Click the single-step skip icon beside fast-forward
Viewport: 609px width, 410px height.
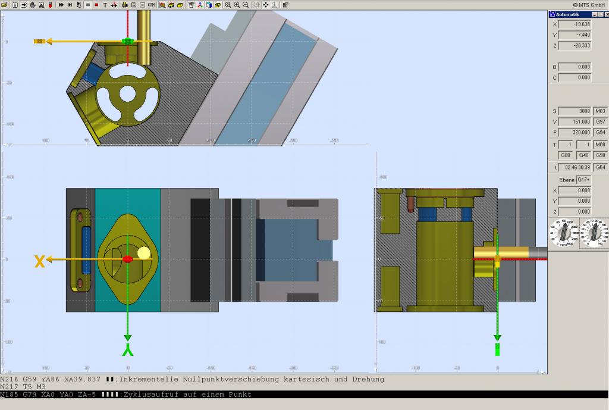pos(70,5)
